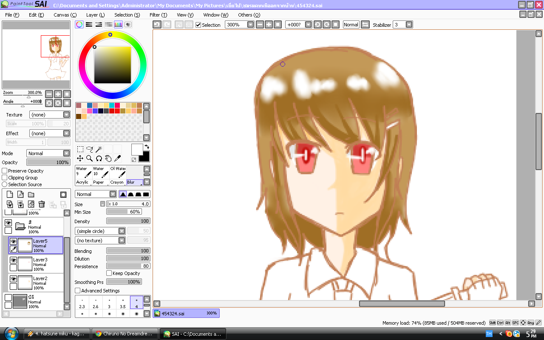This screenshot has height=340, width=544.
Task: Clear the current layer
Action: click(31, 204)
